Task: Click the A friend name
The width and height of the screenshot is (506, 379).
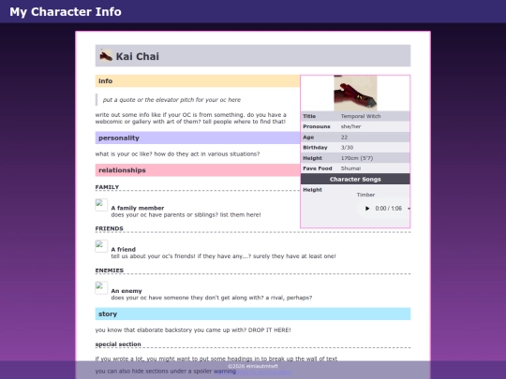Action: pyautogui.click(x=124, y=250)
